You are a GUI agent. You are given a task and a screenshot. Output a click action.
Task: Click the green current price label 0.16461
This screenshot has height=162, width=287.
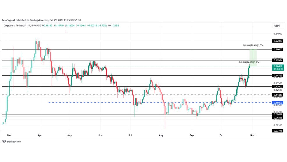click(x=278, y=68)
